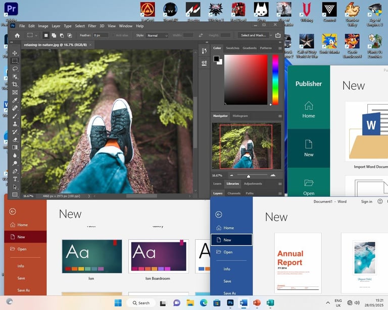Select the Gradient tool
The image size is (388, 310).
tap(15, 147)
